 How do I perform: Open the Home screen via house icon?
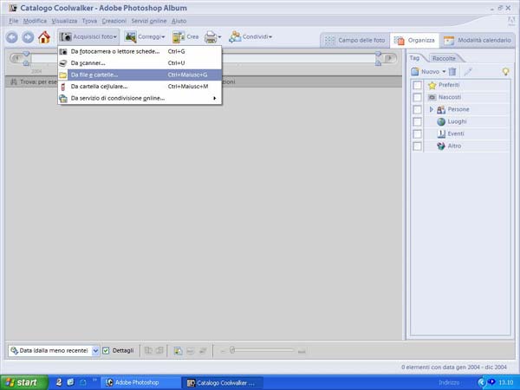tap(44, 37)
